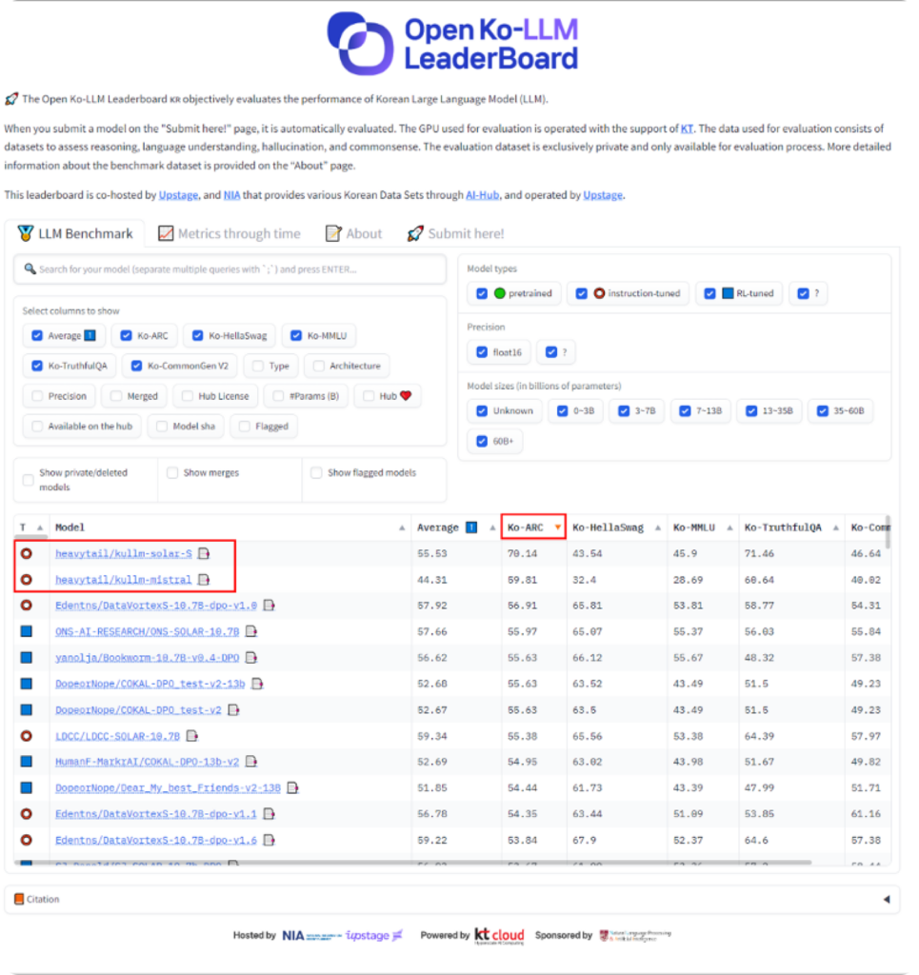Click copy icon beside LDCC/LDCC-SOLAR-10.7B

pyautogui.click(x=192, y=736)
